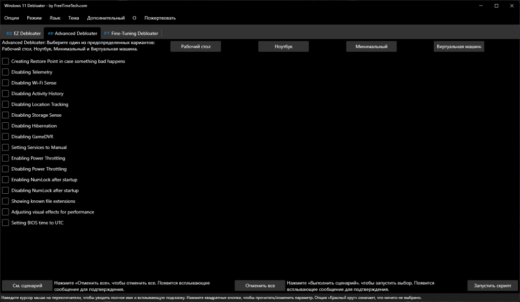Screen dimensions: 520x302
Task: Check Disabling Hibernation option
Action: [6, 126]
